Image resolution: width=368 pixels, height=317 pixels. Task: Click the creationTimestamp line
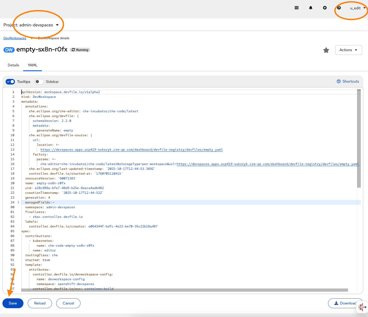click(x=64, y=193)
